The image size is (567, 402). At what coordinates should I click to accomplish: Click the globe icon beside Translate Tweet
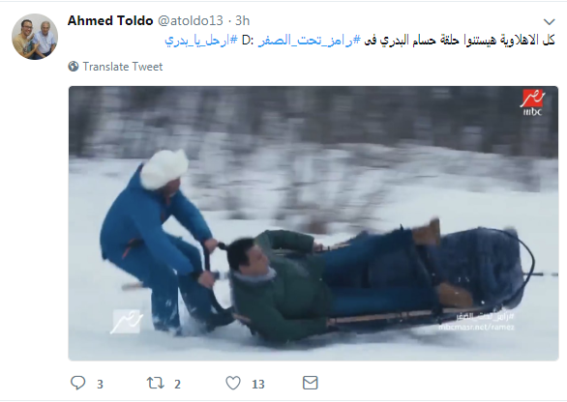coord(74,67)
